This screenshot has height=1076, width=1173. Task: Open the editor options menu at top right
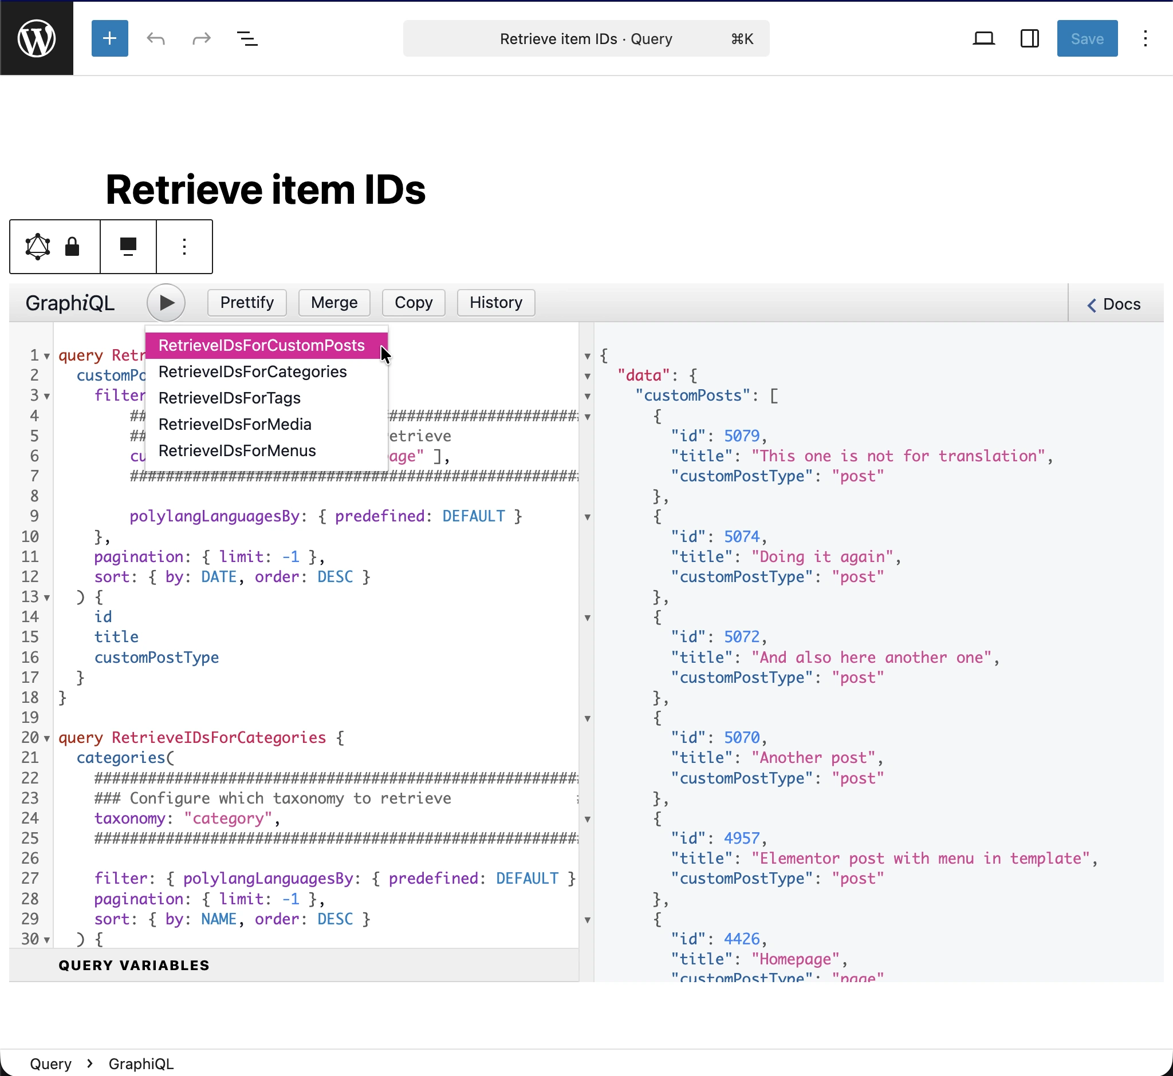1145,38
